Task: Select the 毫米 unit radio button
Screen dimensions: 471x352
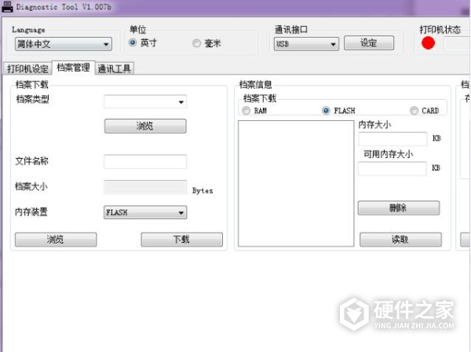Action: tap(196, 43)
